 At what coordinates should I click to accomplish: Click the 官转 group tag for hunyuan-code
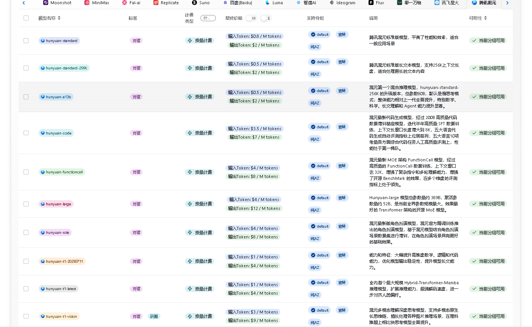[x=342, y=127]
